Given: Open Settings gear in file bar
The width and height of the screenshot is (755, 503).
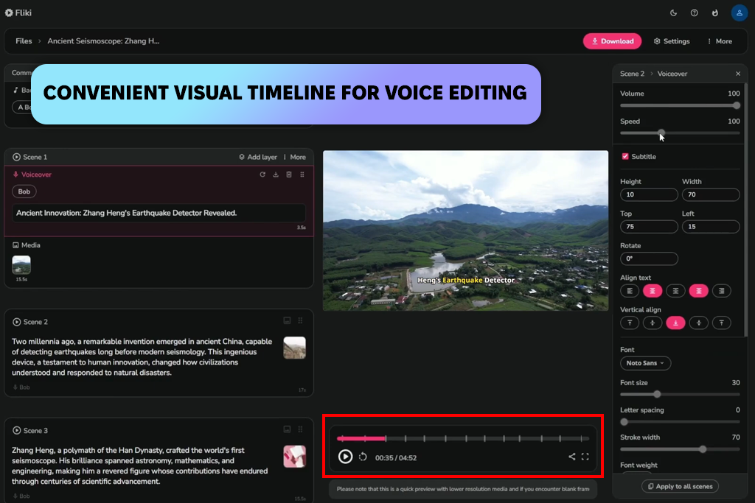Looking at the screenshot, I should tap(672, 41).
